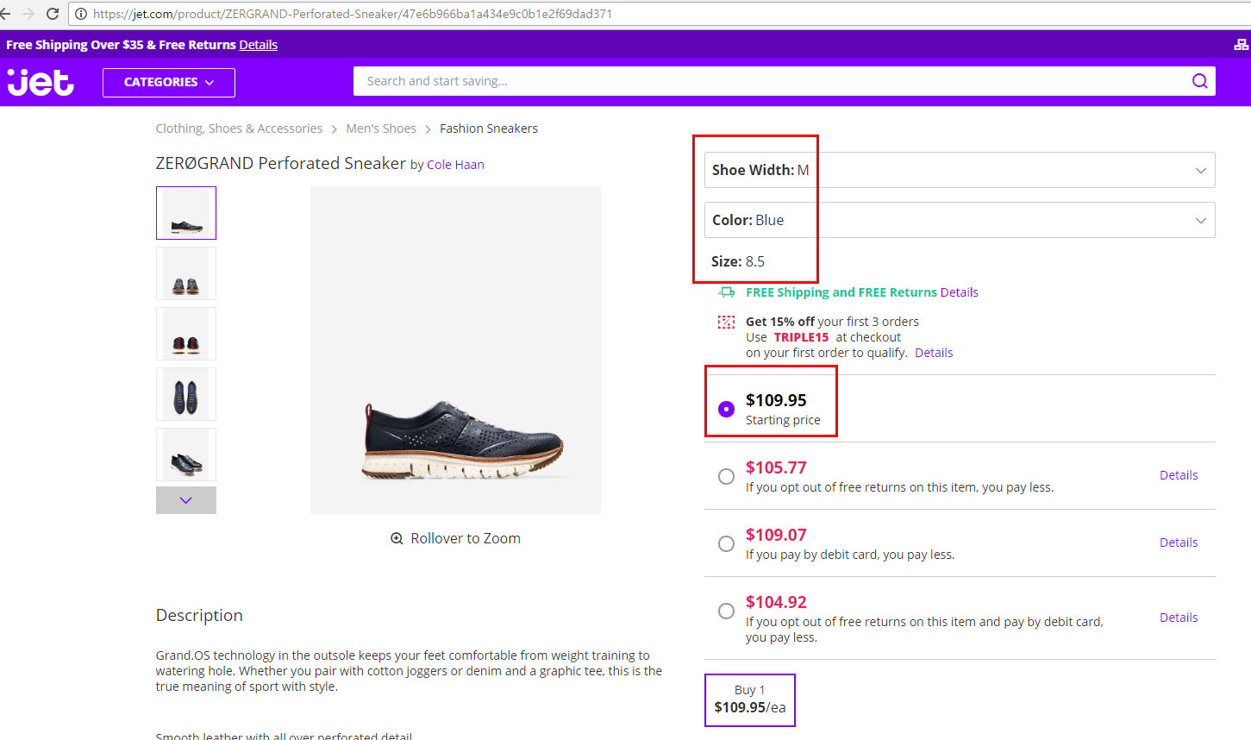This screenshot has width=1251, height=740.
Task: Click the sitemap icon in top banner
Action: point(1241,45)
